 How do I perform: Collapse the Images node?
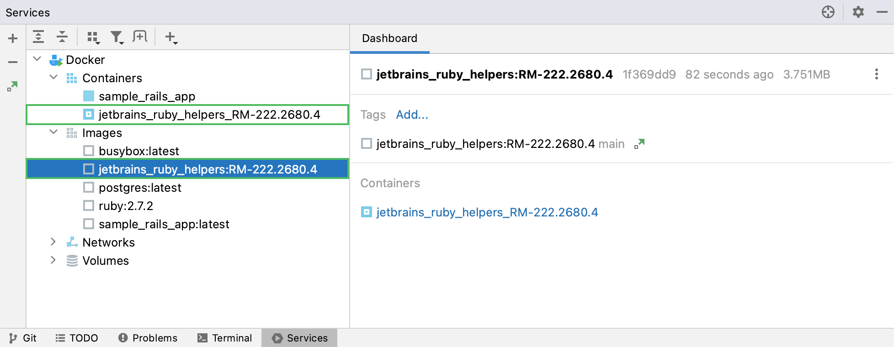53,132
